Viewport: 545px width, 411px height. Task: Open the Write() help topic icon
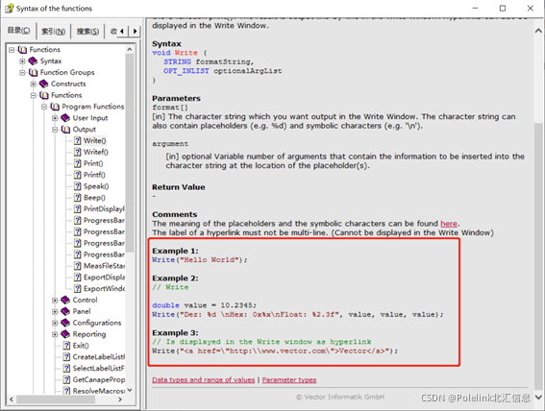coord(78,140)
